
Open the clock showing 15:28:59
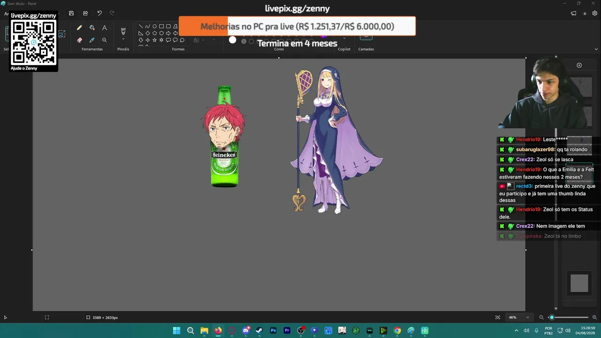(585, 330)
